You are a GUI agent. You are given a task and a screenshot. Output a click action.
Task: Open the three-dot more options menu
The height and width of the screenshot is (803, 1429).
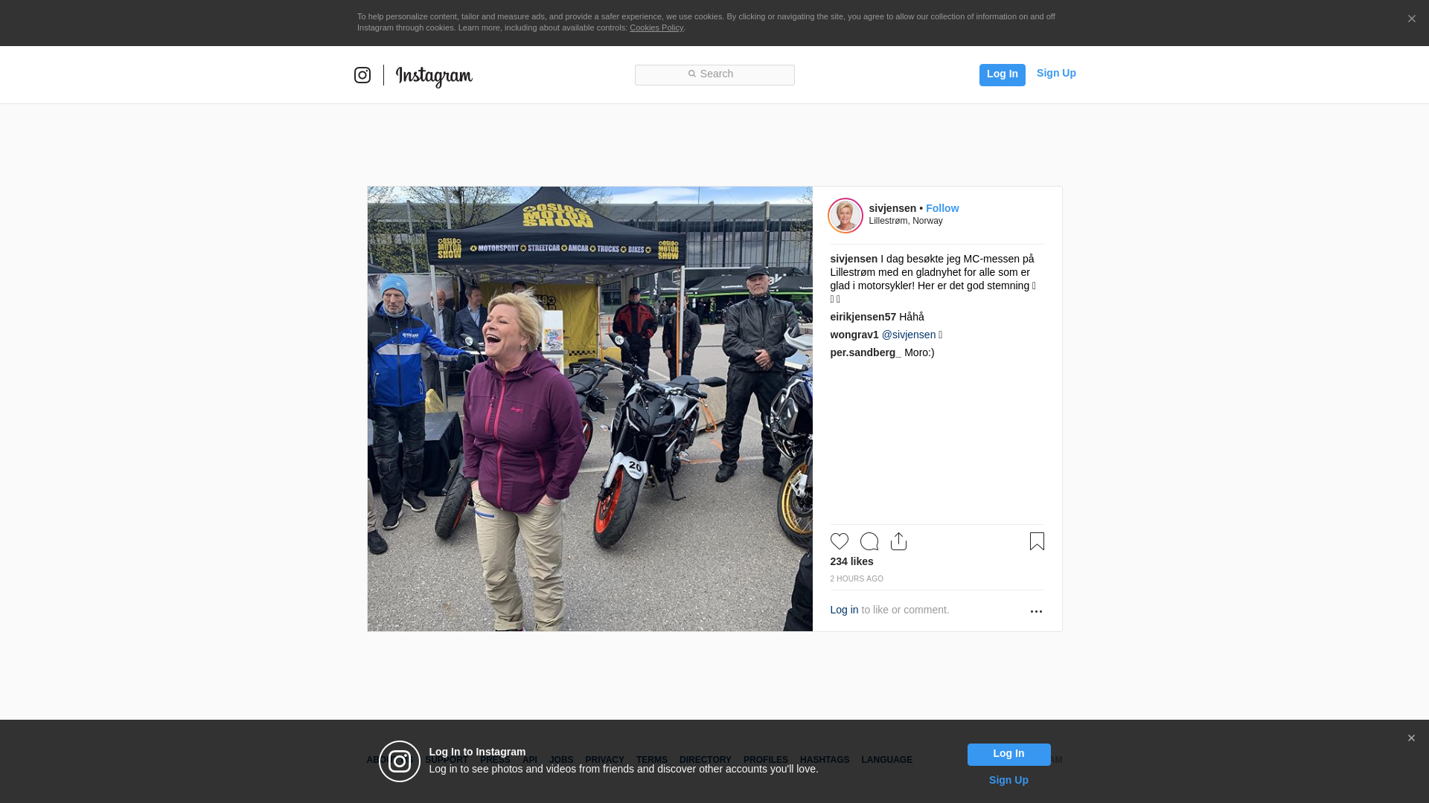[x=1036, y=611]
